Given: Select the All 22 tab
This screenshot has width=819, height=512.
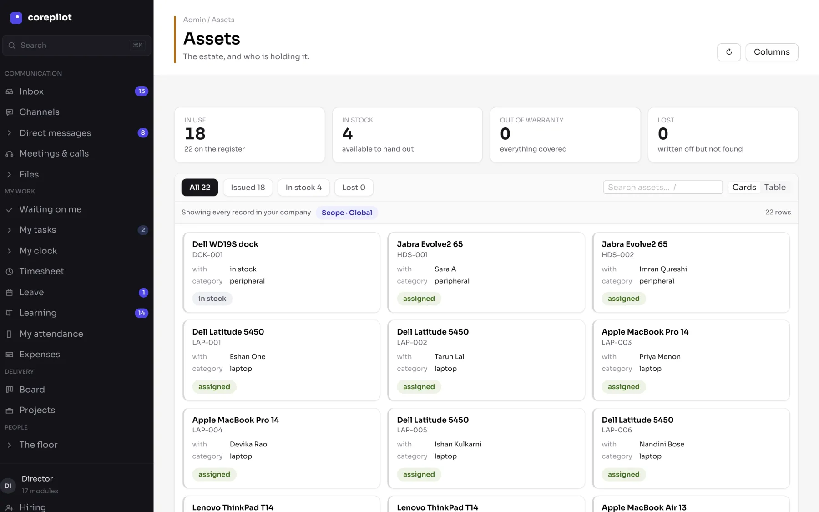Looking at the screenshot, I should pyautogui.click(x=200, y=188).
